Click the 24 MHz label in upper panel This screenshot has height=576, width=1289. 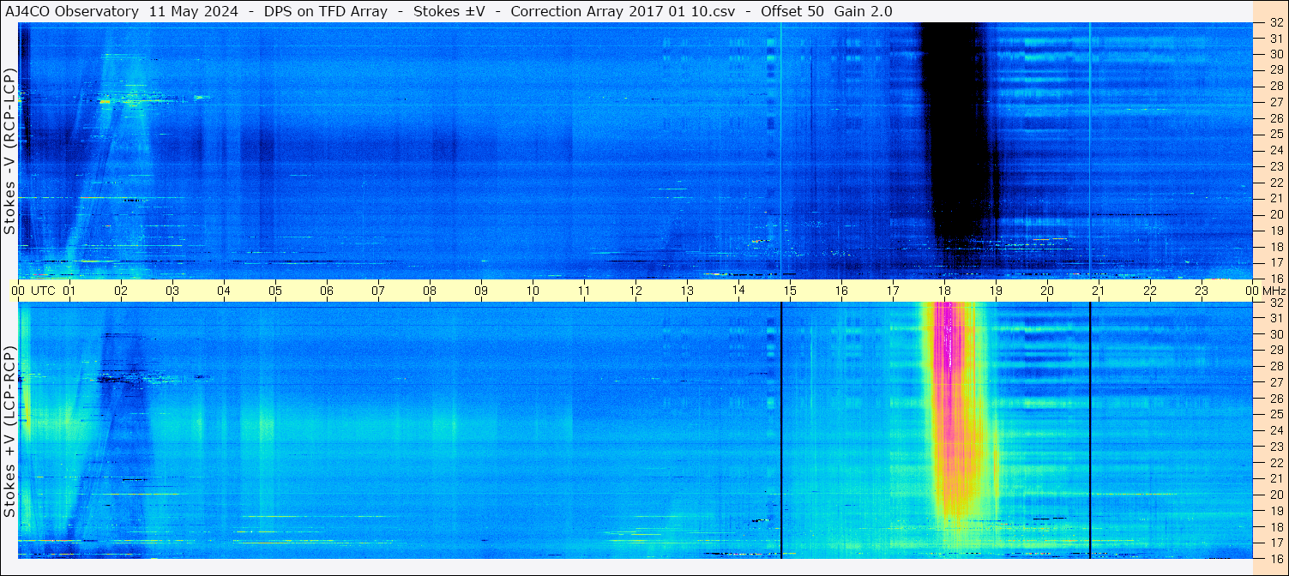point(1275,150)
